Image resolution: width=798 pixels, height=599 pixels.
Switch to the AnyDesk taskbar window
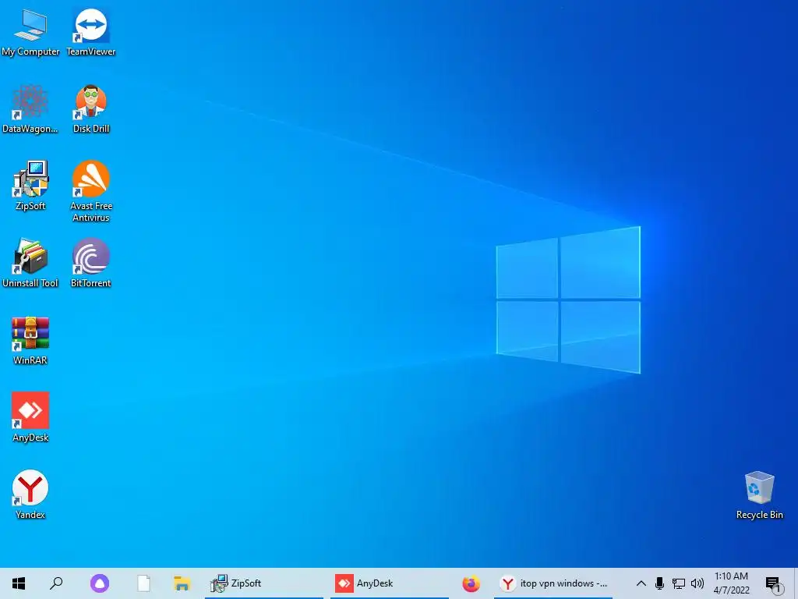[x=390, y=583]
